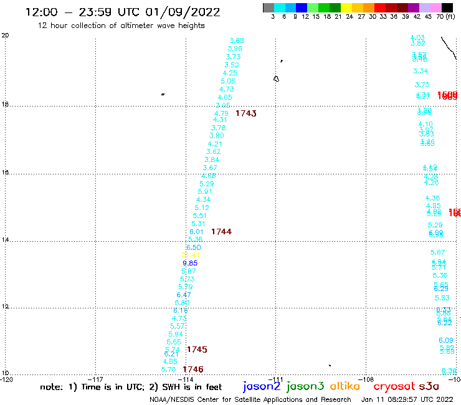This screenshot has height=405, width=461.
Task: Select the 4.79 reading beside 1743
Action: point(221,113)
